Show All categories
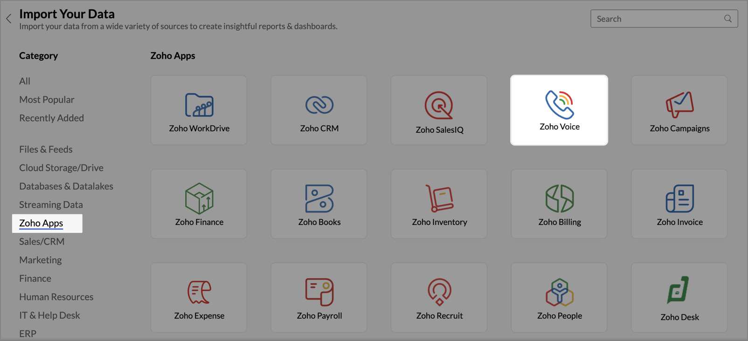748x341 pixels. tap(25, 81)
